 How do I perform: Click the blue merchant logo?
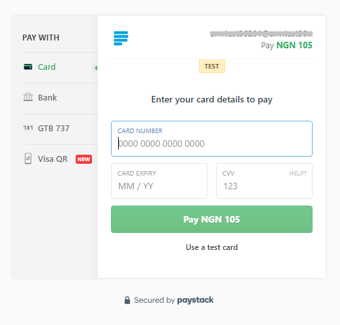121,39
